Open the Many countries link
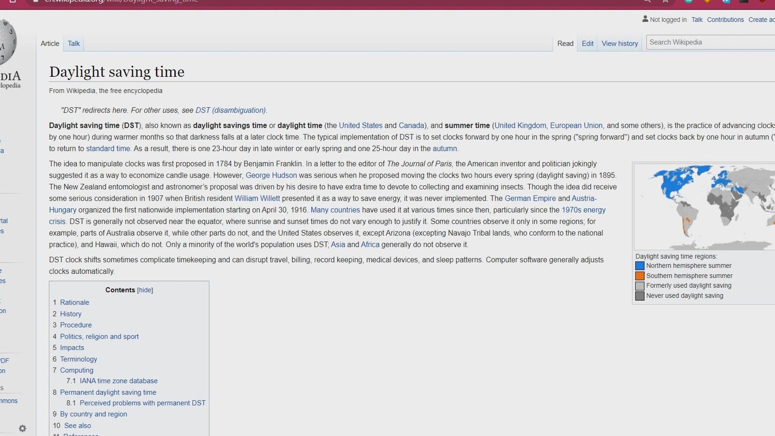This screenshot has height=436, width=775. pyautogui.click(x=335, y=210)
